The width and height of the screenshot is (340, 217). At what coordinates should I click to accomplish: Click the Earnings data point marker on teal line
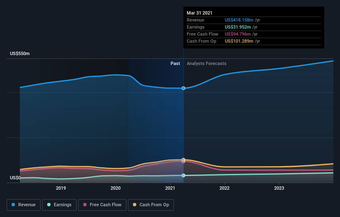click(x=183, y=175)
